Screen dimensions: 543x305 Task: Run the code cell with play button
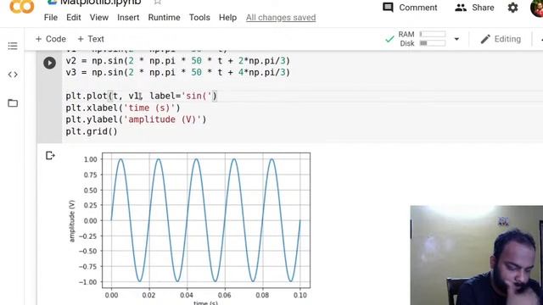pos(49,63)
